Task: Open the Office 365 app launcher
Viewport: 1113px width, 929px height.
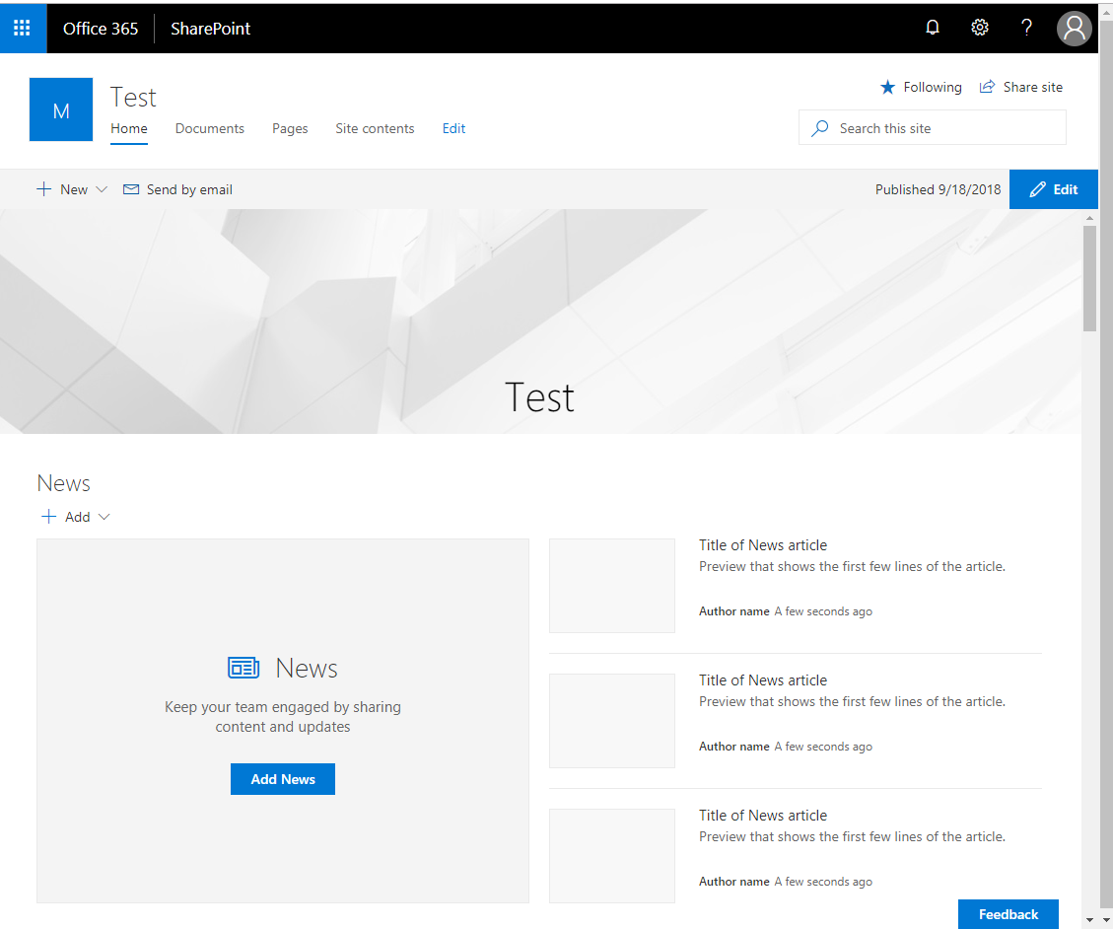Action: tap(22, 28)
